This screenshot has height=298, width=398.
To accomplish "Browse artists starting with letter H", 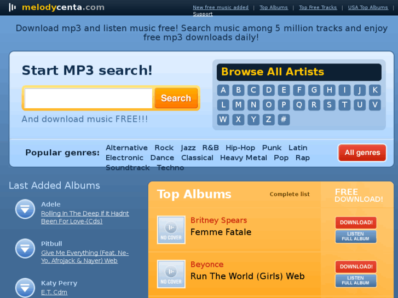I will pyautogui.click(x=329, y=90).
